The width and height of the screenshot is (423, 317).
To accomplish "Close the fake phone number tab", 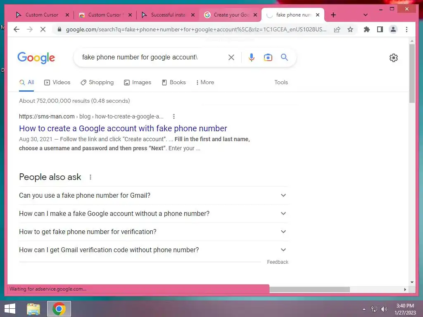I will click(318, 15).
